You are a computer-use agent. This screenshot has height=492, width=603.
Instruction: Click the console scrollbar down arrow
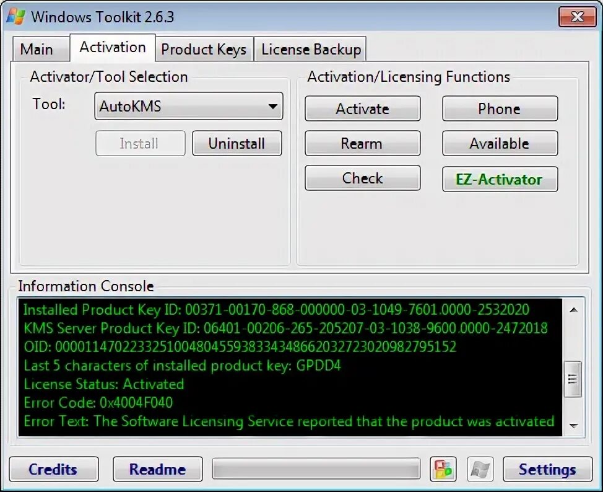pos(573,426)
